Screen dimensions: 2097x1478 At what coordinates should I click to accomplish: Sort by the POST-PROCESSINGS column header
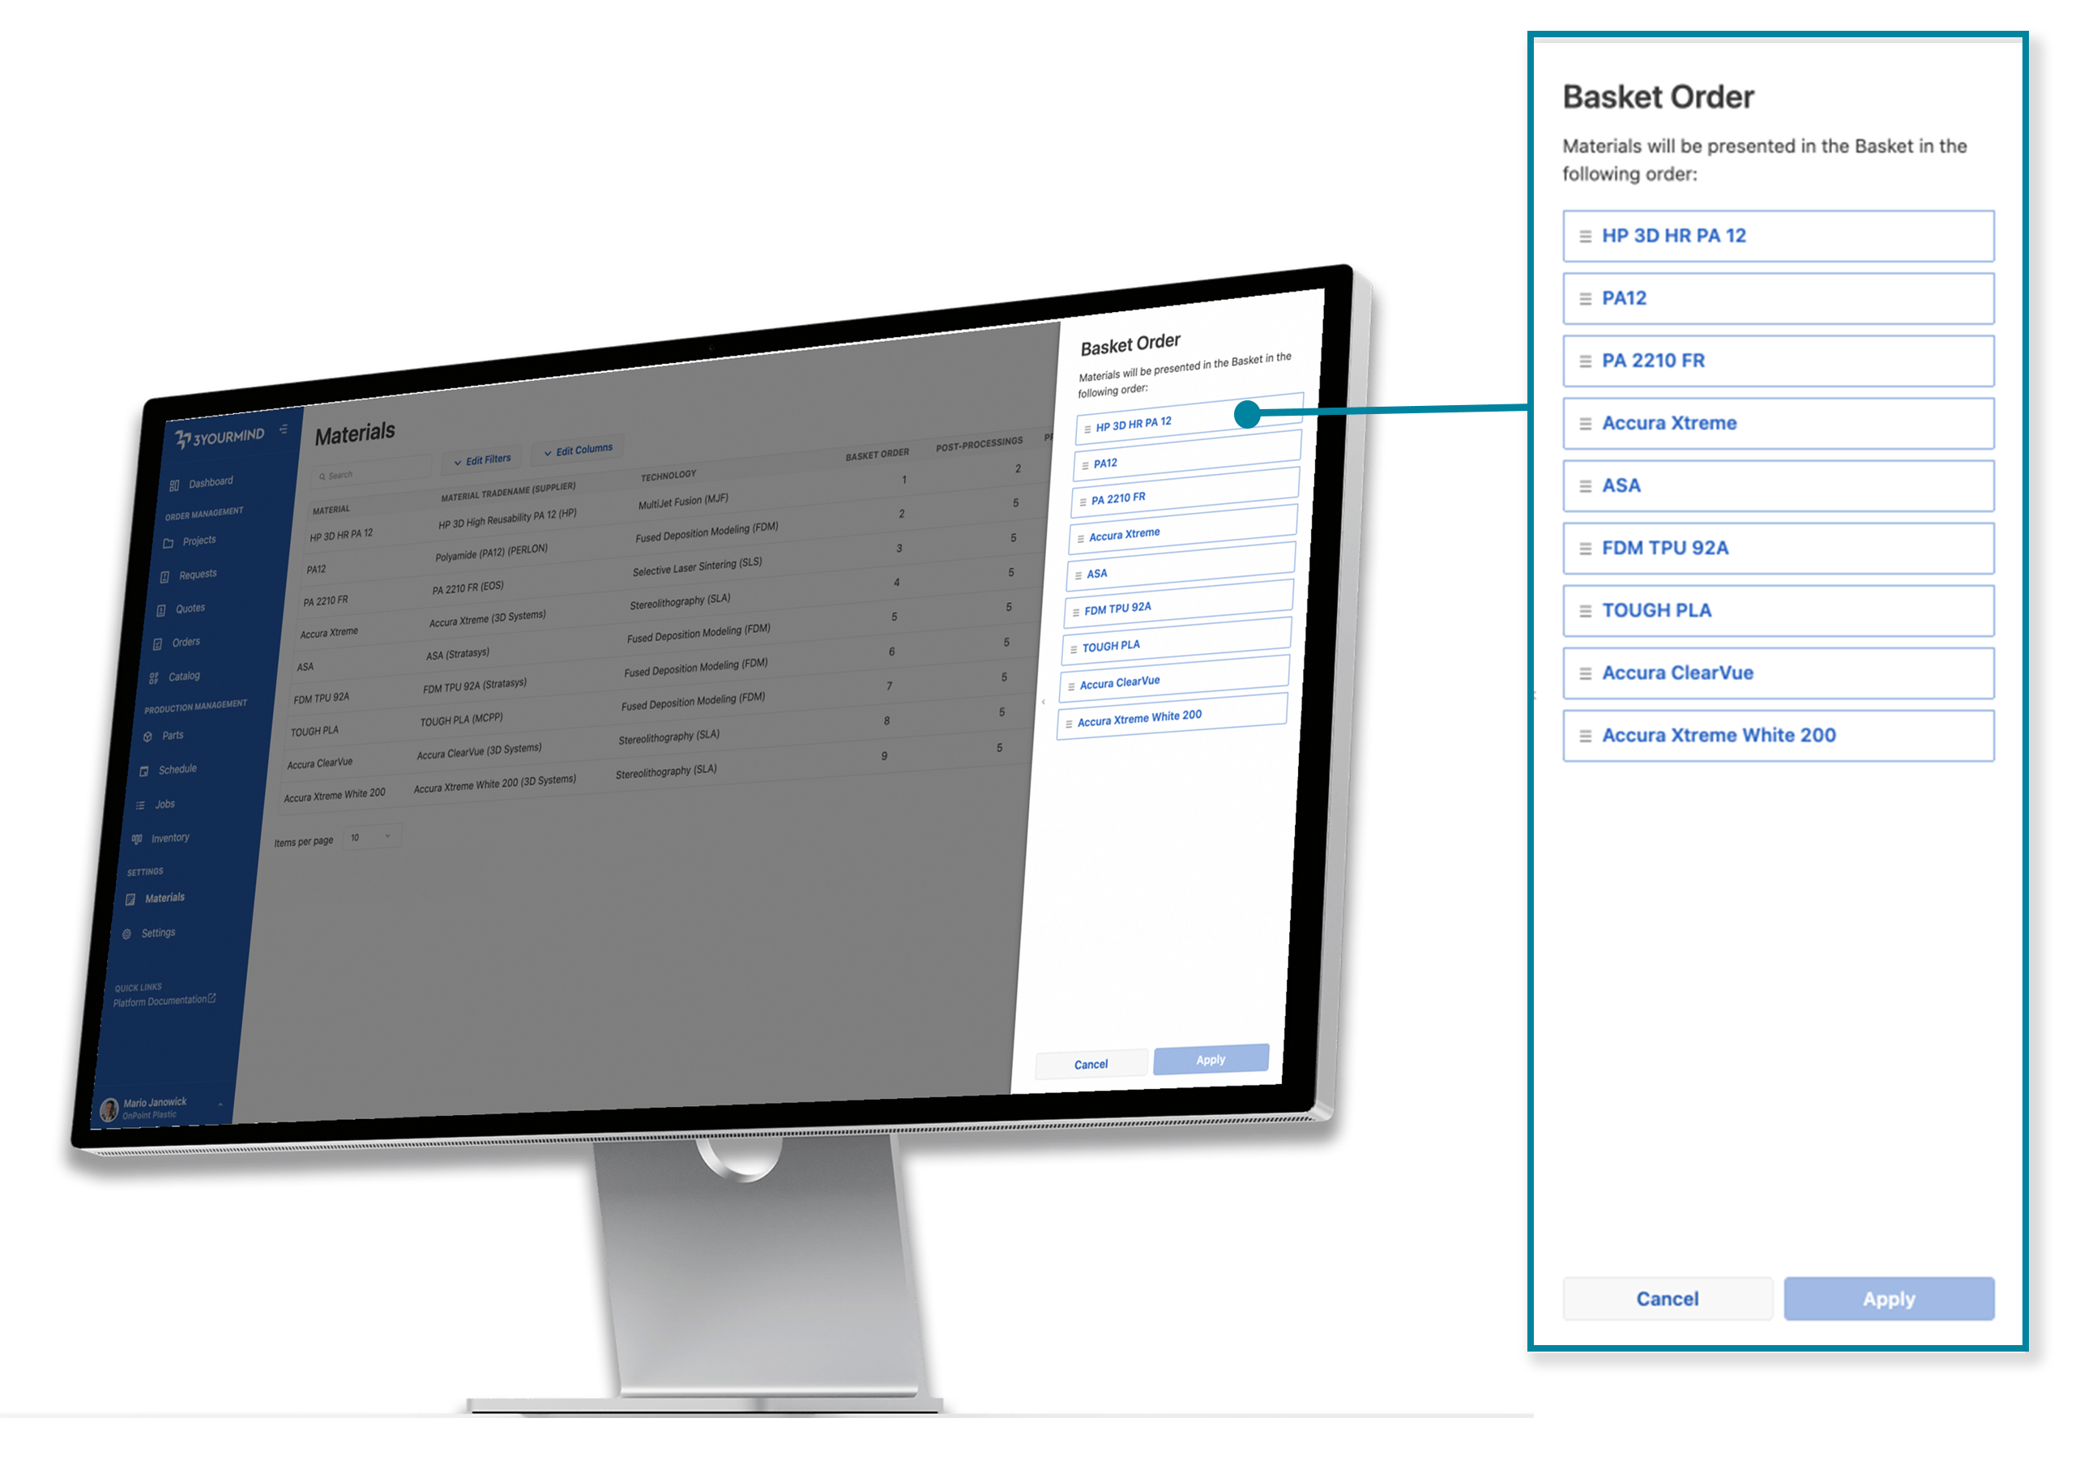coord(979,445)
